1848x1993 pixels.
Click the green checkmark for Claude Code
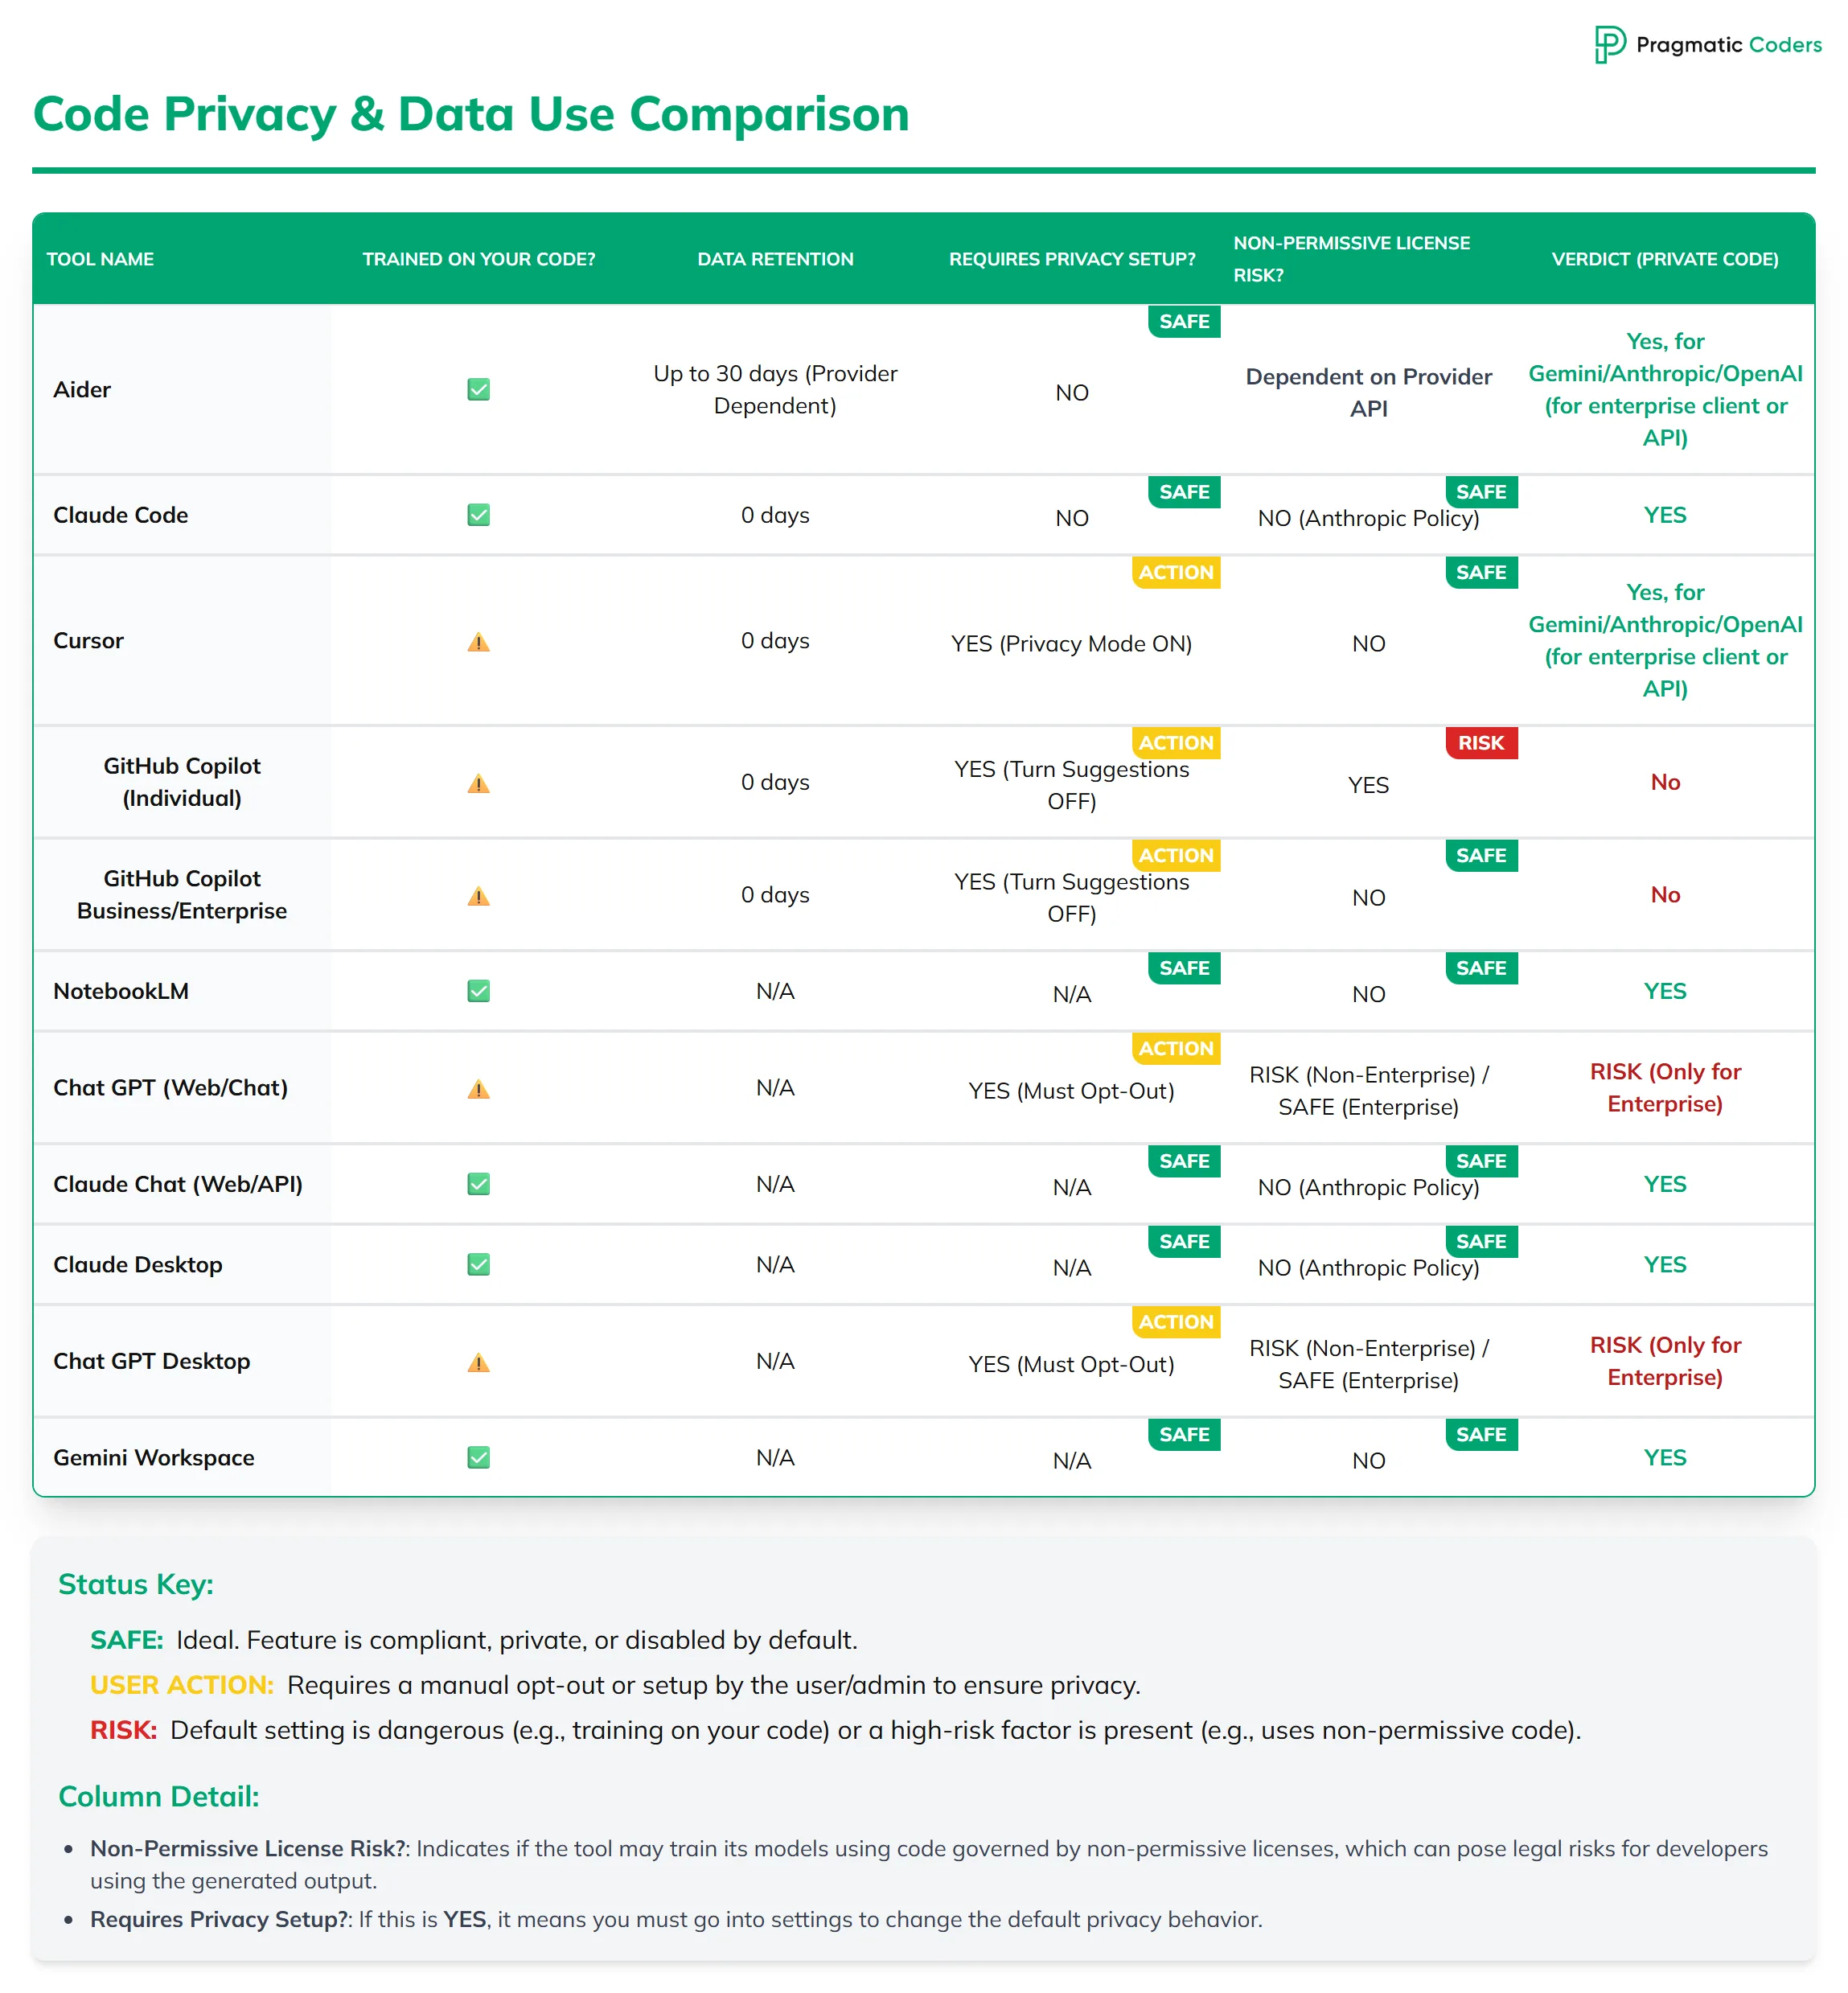click(478, 515)
